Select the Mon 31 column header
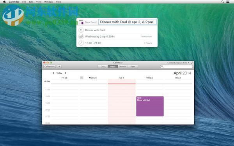This screenshot has height=146, width=234. [93, 78]
